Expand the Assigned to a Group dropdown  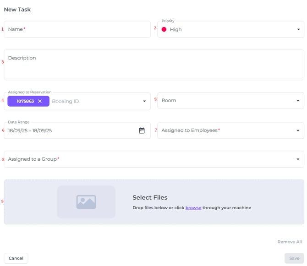point(298,159)
